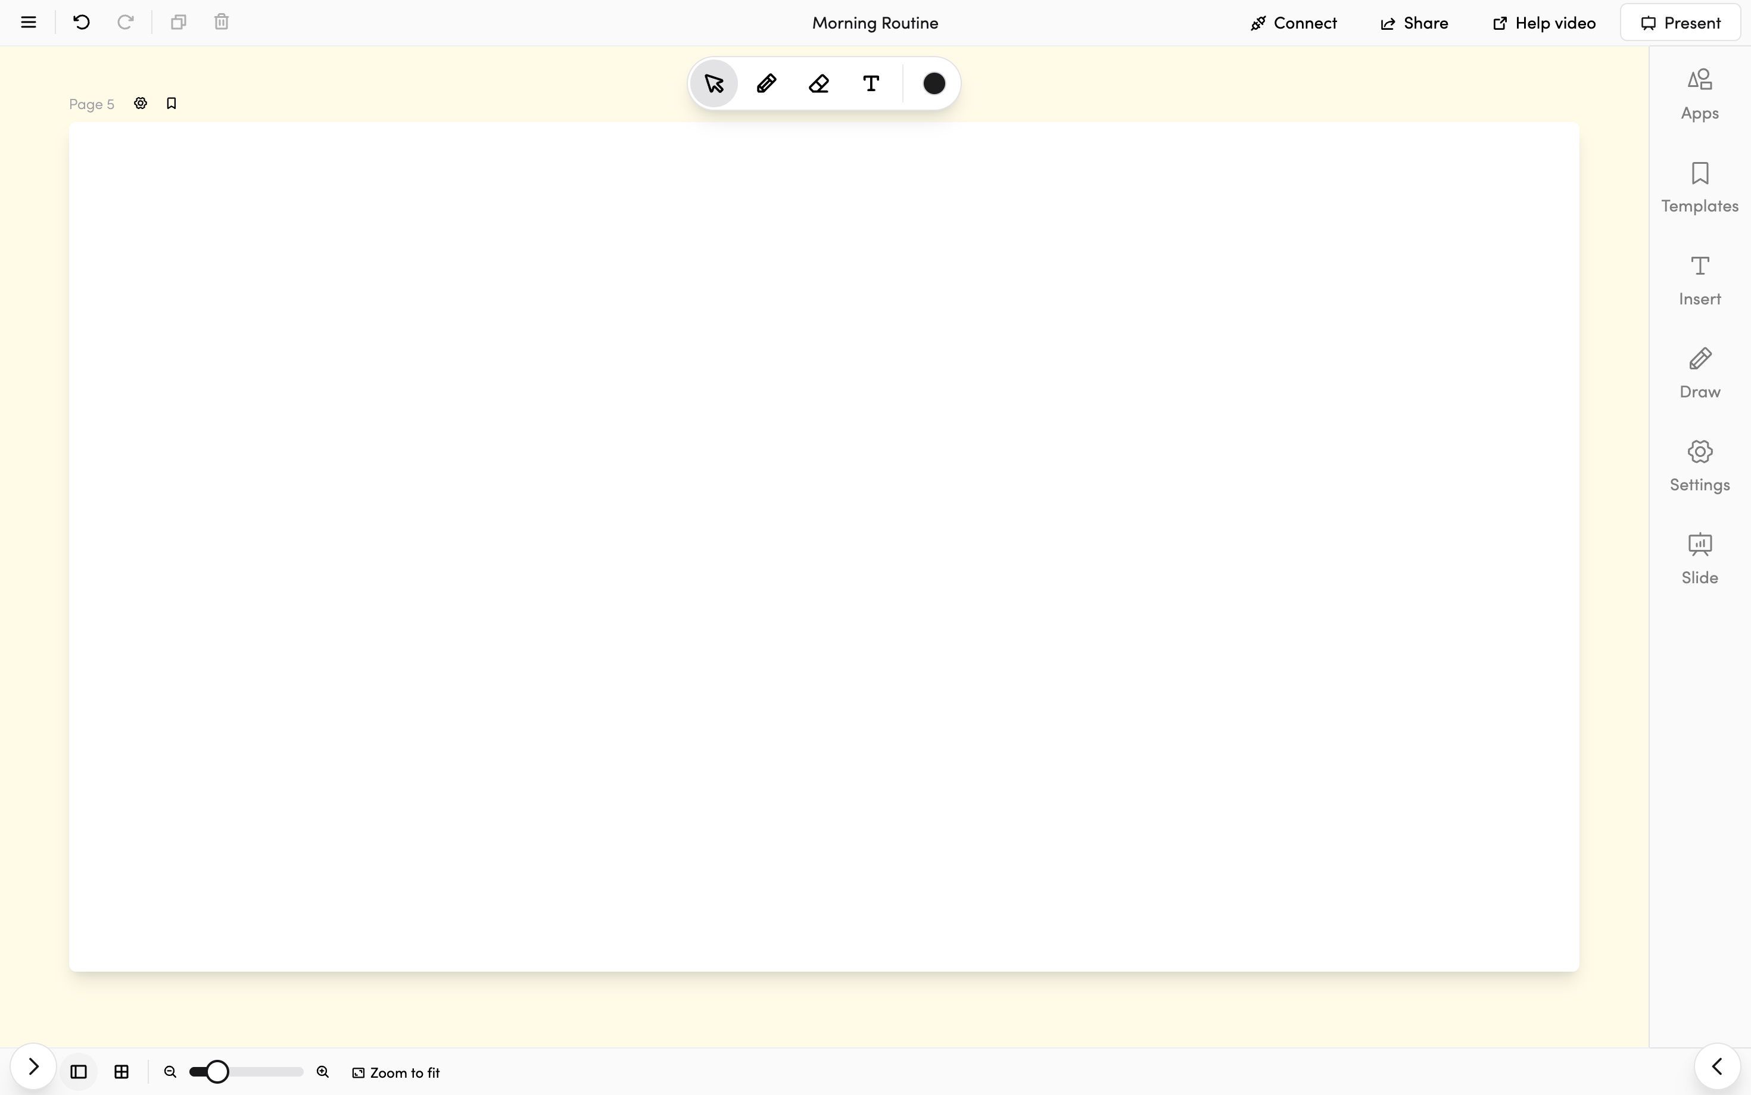
Task: Click the Morning Routine document title
Action: (874, 23)
